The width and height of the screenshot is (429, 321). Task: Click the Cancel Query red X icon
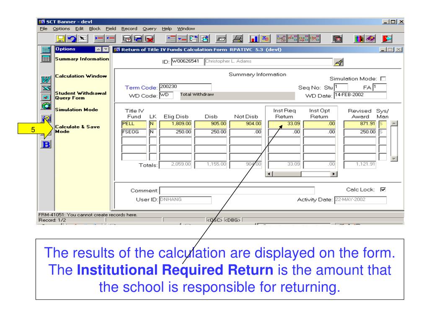150,39
